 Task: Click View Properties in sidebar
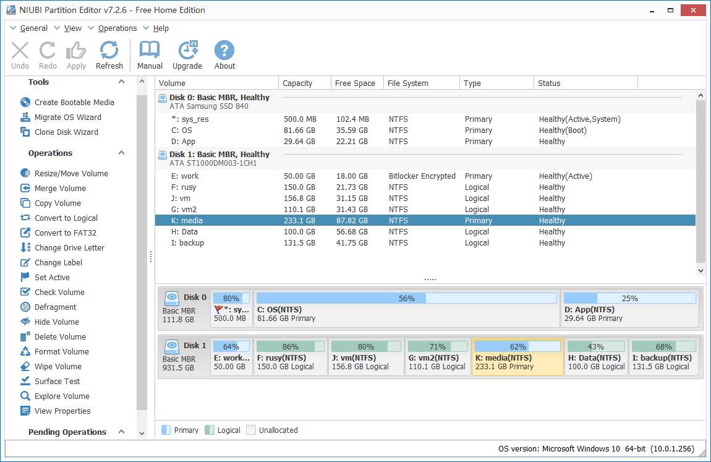pyautogui.click(x=62, y=411)
